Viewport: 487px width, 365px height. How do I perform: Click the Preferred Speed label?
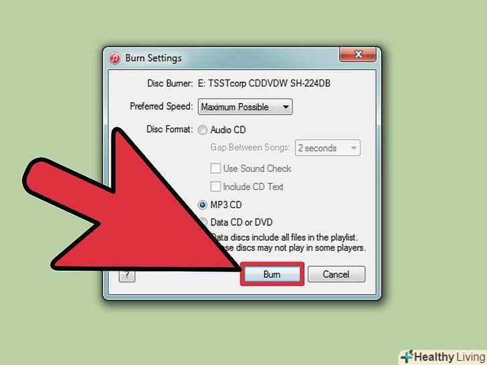[161, 106]
